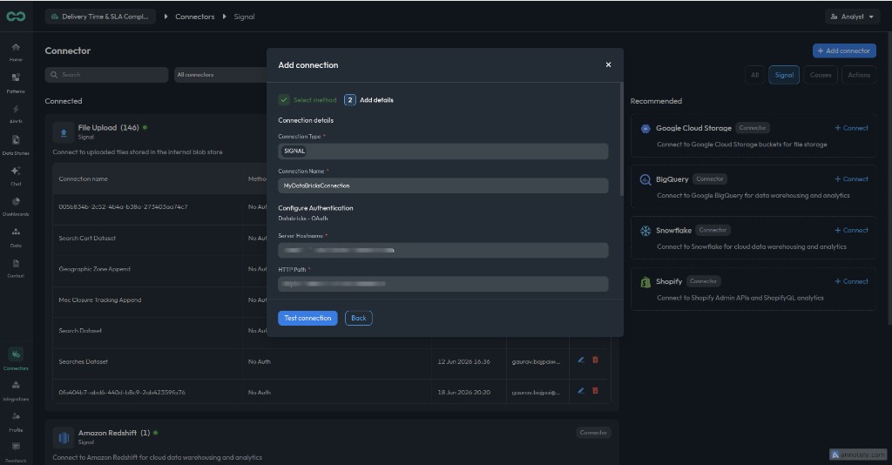The width and height of the screenshot is (892, 465).
Task: Click Signal in the breadcrumb
Action: pos(244,17)
